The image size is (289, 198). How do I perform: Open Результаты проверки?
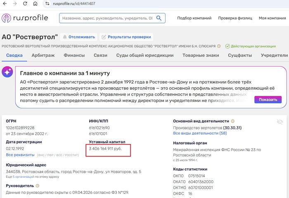(x=126, y=37)
